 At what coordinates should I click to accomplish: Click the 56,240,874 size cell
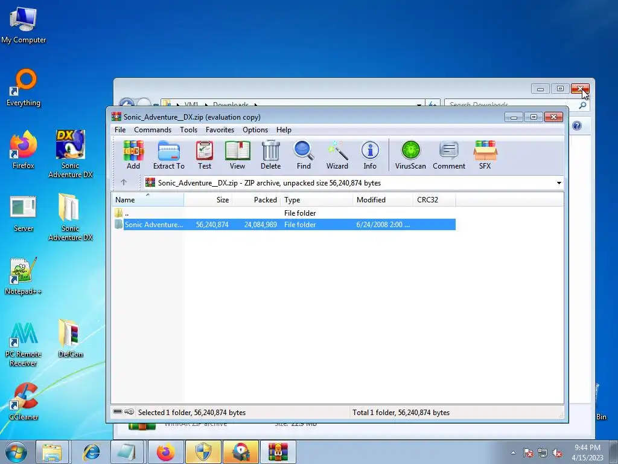tap(212, 225)
